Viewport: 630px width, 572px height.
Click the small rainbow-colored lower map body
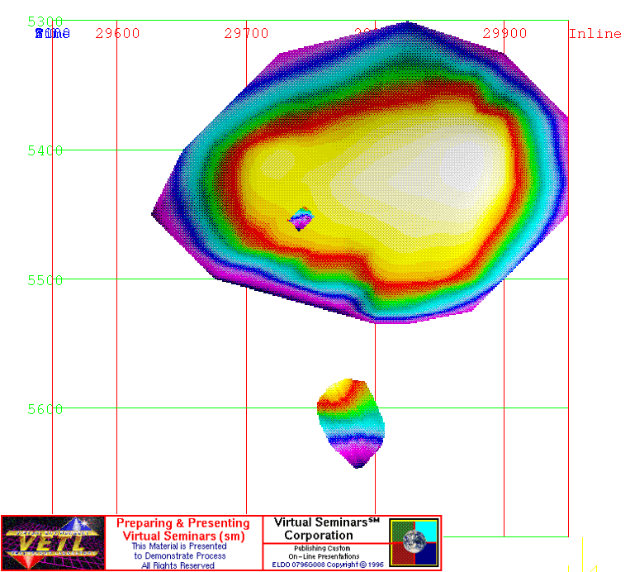pos(351,422)
